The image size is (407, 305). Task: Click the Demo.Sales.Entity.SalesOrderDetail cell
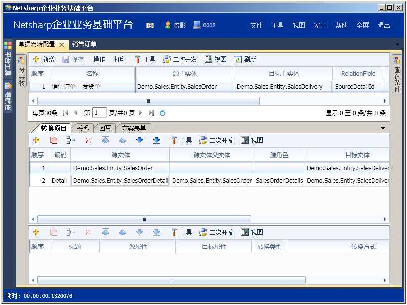pyautogui.click(x=120, y=180)
